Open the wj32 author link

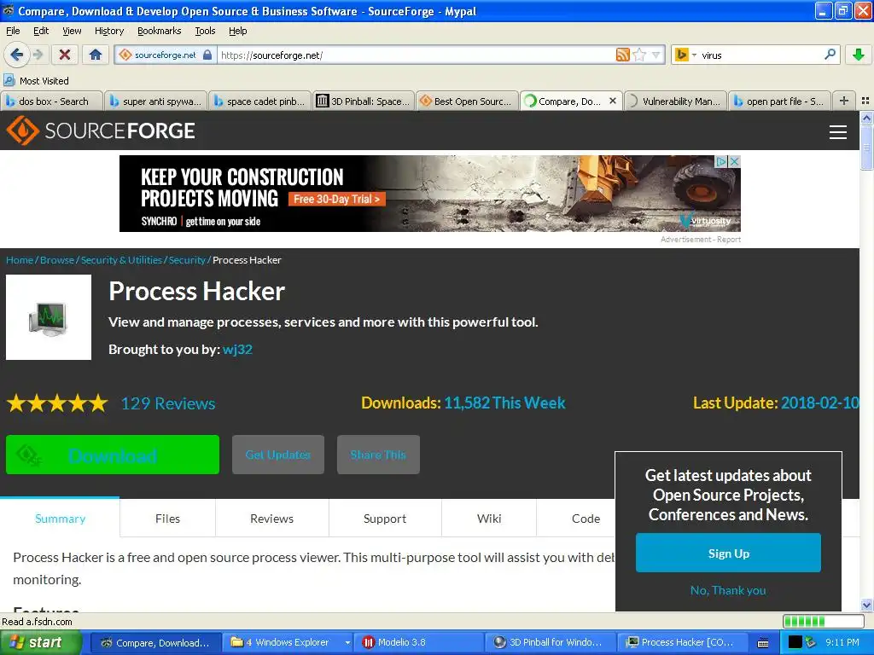[237, 349]
